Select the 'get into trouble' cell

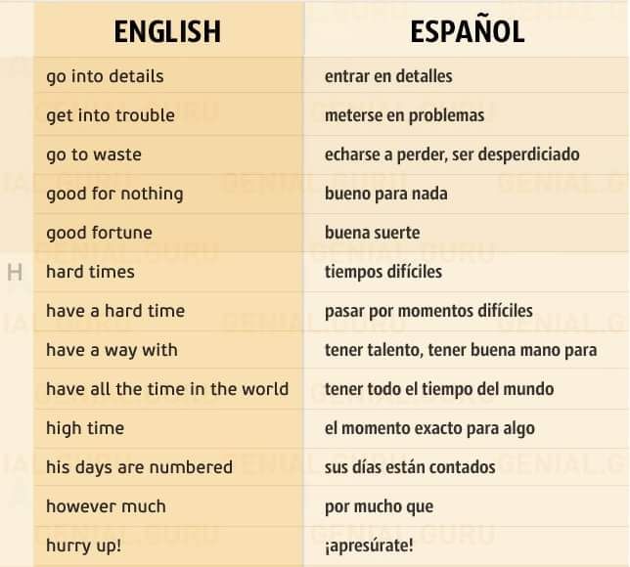coord(168,115)
